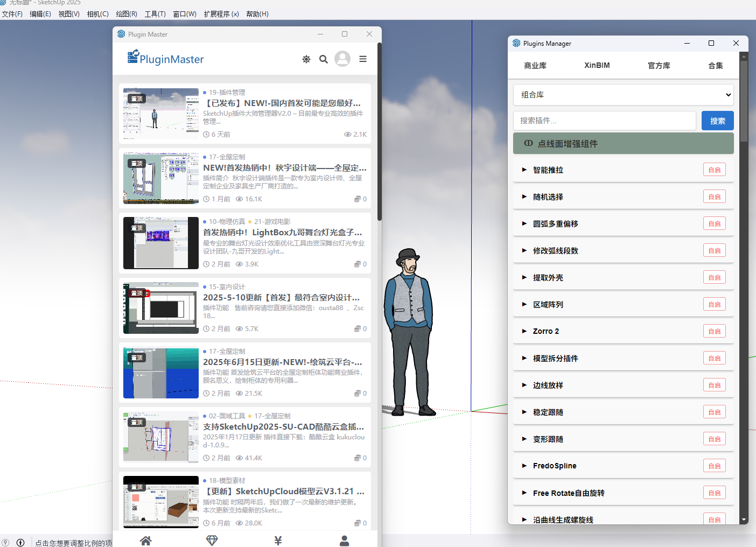Open the 组合库 dropdown list
Screen dimensions: 756x547
[x=623, y=95]
